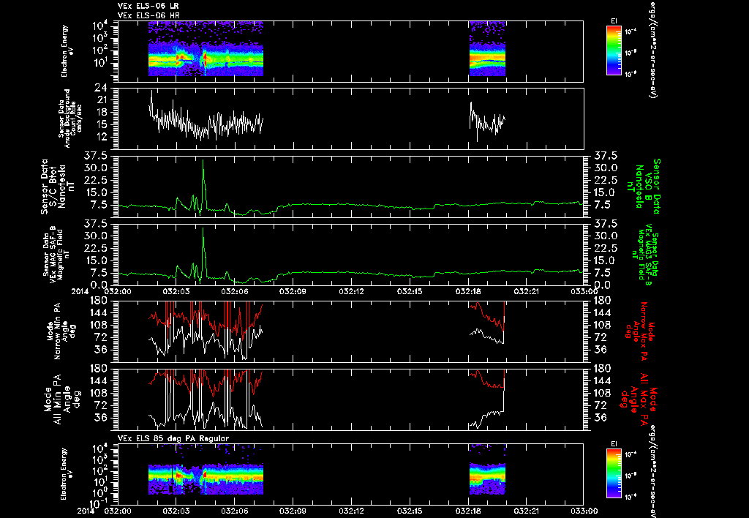Click the "24" tick on the count rate axis

101,88
